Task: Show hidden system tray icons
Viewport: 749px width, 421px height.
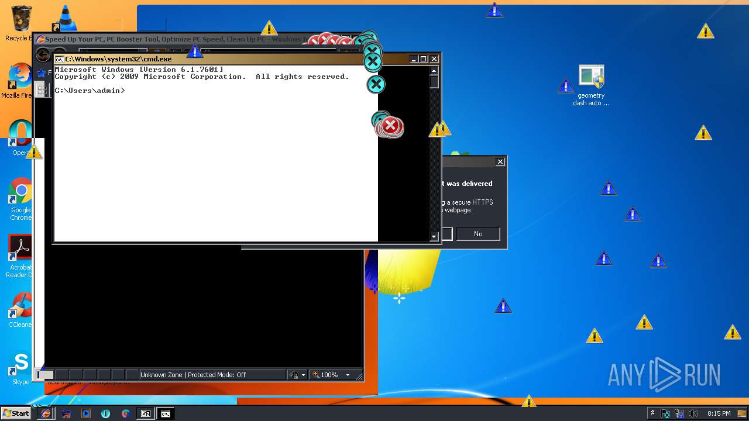Action: pos(652,413)
